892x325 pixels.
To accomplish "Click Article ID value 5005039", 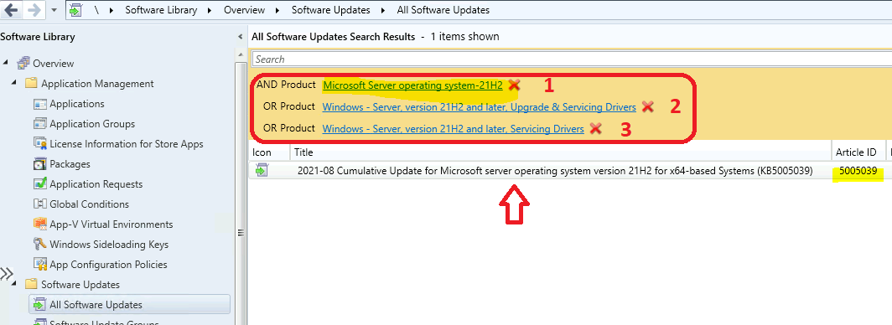I will (x=858, y=170).
